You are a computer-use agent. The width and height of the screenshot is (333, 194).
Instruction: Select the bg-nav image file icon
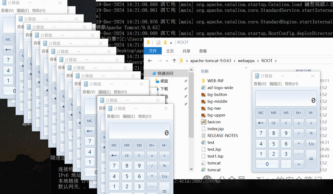tap(203, 108)
